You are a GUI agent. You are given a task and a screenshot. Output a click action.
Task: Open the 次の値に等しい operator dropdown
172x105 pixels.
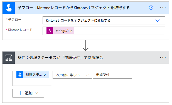72,75
